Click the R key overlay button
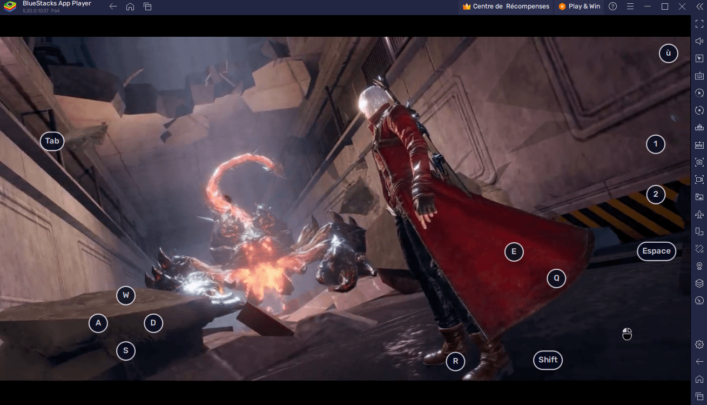707x405 pixels. pyautogui.click(x=455, y=361)
